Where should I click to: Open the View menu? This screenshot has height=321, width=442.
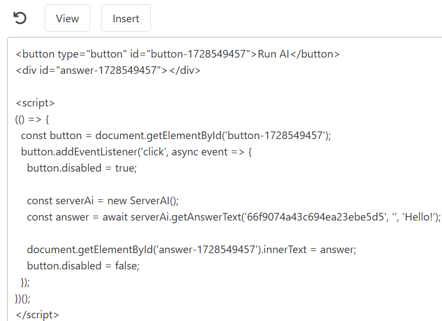pyautogui.click(x=67, y=18)
